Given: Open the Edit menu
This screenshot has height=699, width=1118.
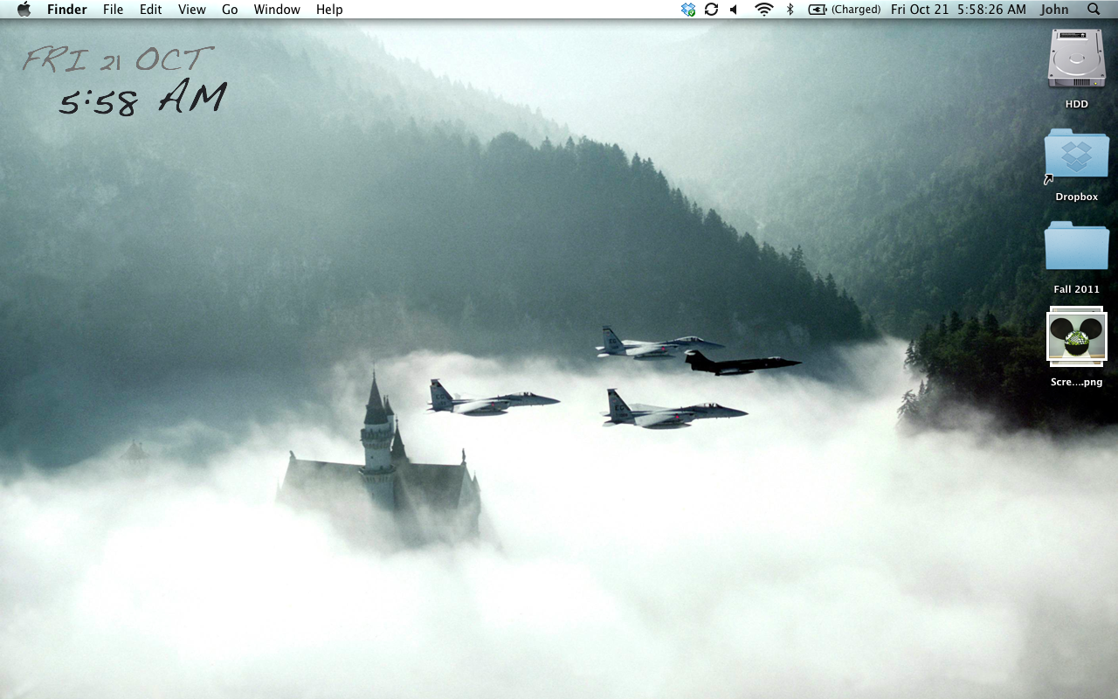Looking at the screenshot, I should 150,10.
